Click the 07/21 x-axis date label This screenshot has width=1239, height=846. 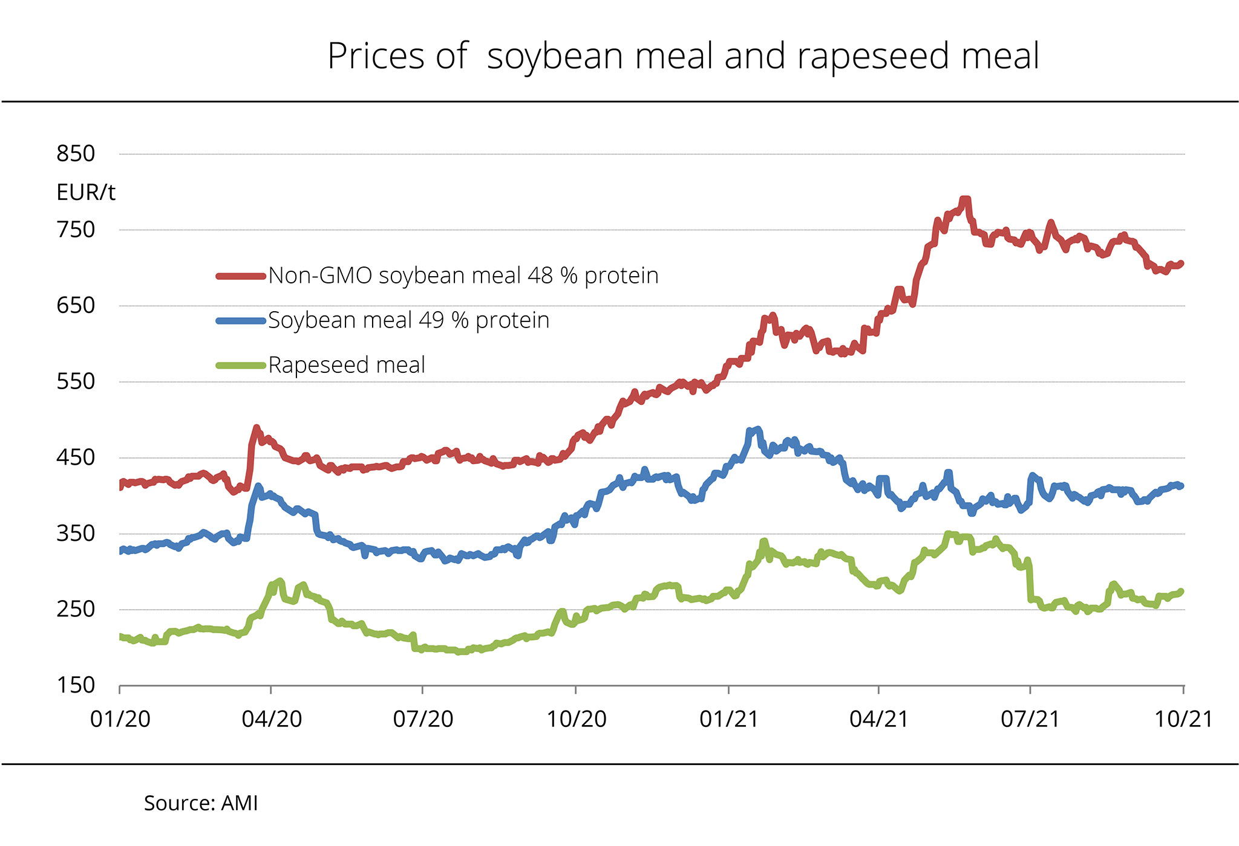[1030, 719]
